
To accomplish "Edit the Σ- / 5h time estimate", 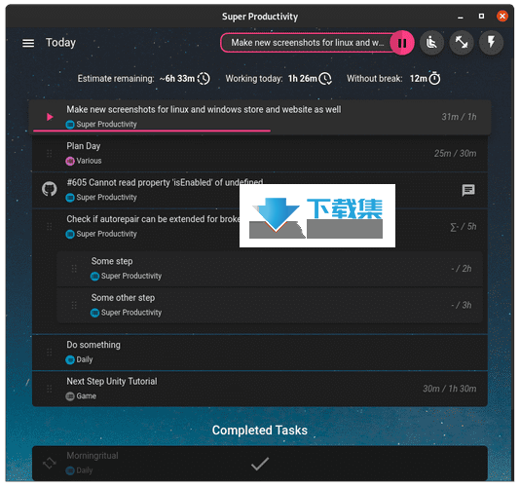I will click(464, 227).
